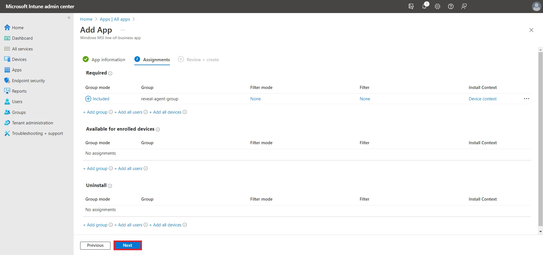Image resolution: width=543 pixels, height=255 pixels.
Task: Click Add group under Required
Action: (x=95, y=112)
